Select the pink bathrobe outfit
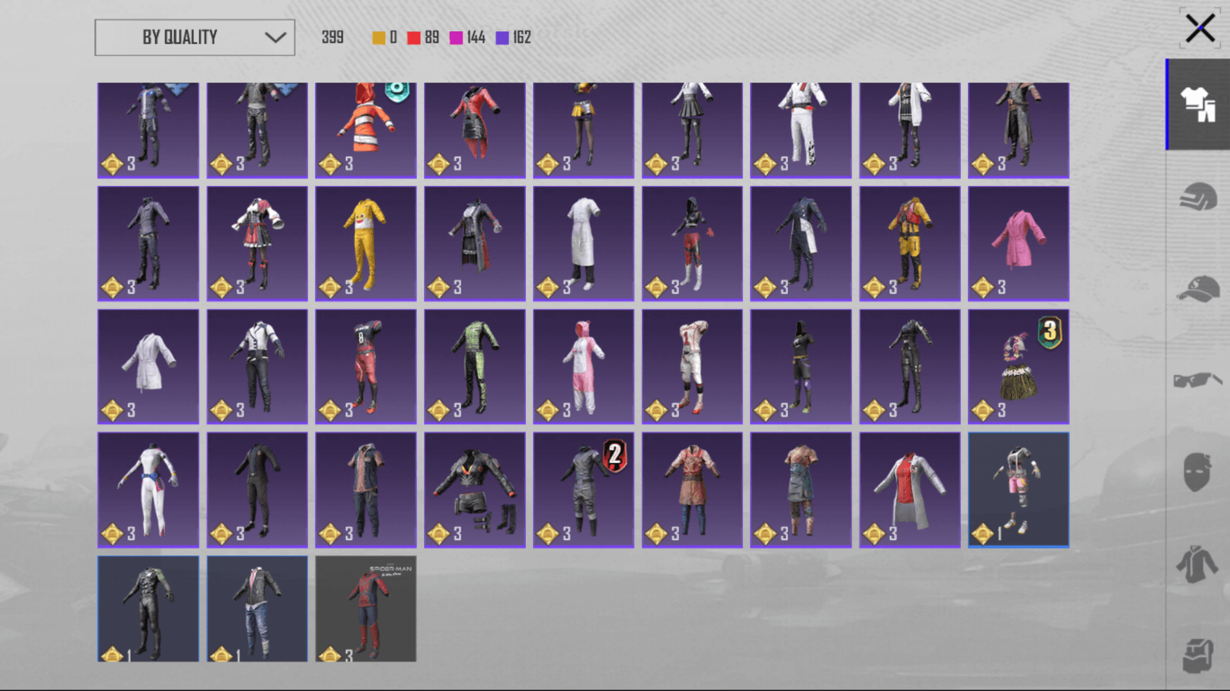 [1019, 244]
